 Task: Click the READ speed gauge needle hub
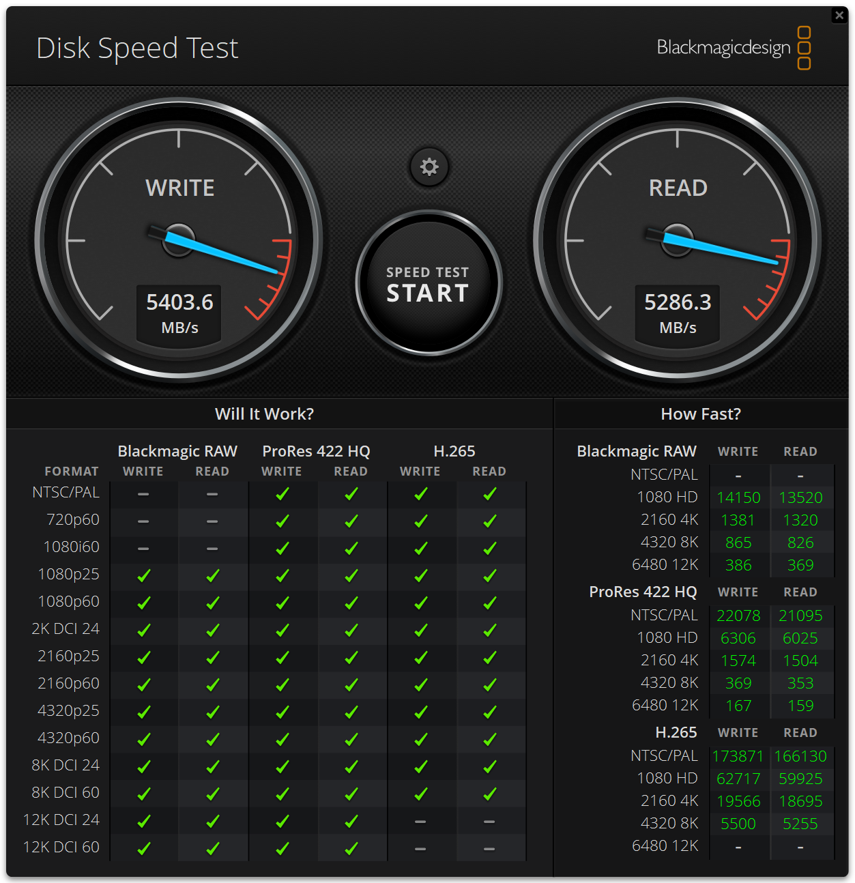point(677,240)
